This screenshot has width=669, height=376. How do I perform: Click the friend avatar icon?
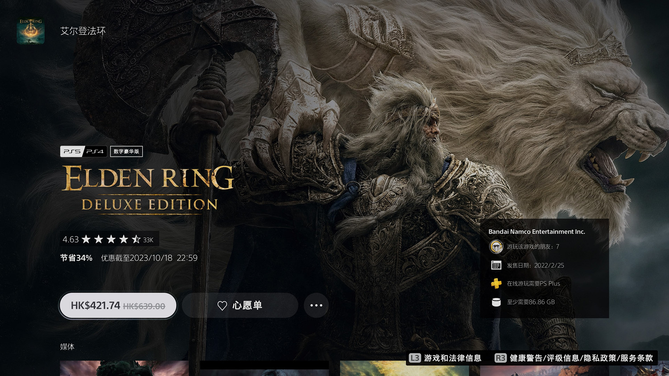pos(496,246)
